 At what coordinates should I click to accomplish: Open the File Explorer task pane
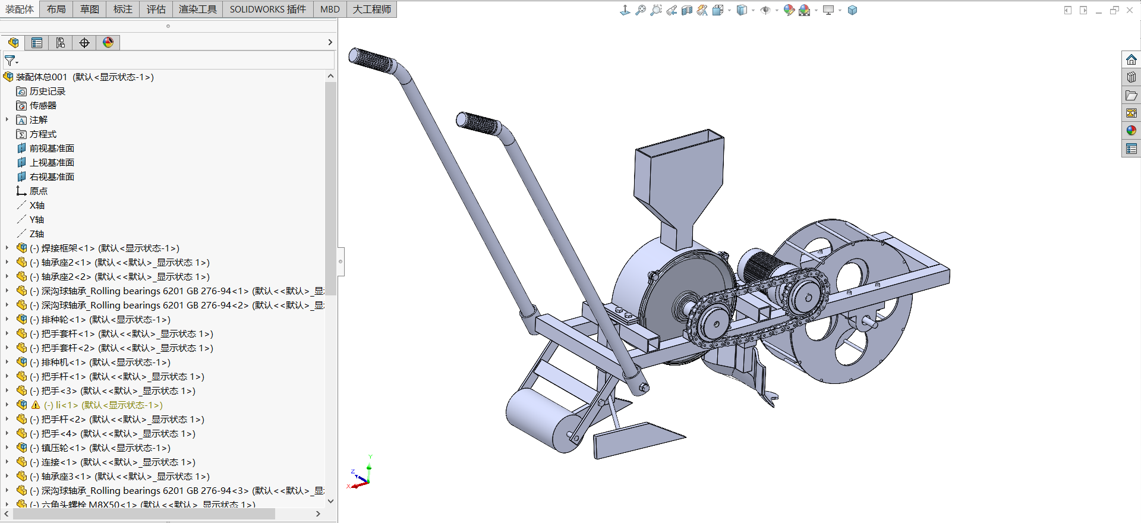[x=1131, y=95]
